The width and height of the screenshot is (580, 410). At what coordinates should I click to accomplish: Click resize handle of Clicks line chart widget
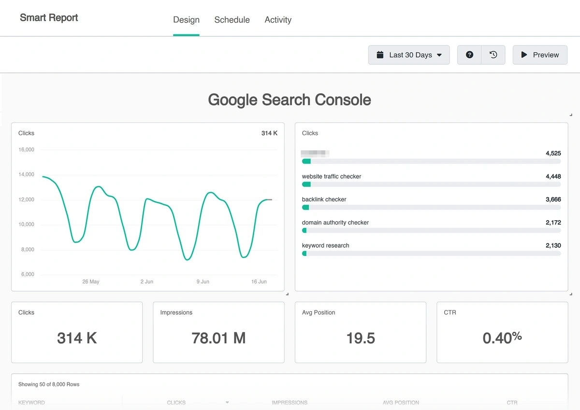[287, 294]
